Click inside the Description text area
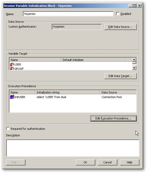Screen dimensions: 147x173 click(x=73, y=148)
